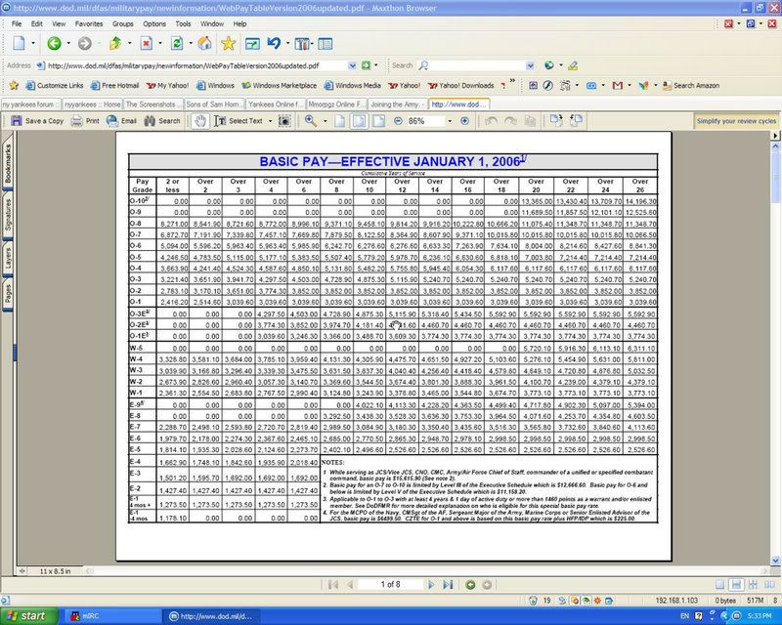Image resolution: width=782 pixels, height=625 pixels.
Task: Open the Pages side panel
Action: click(x=9, y=293)
